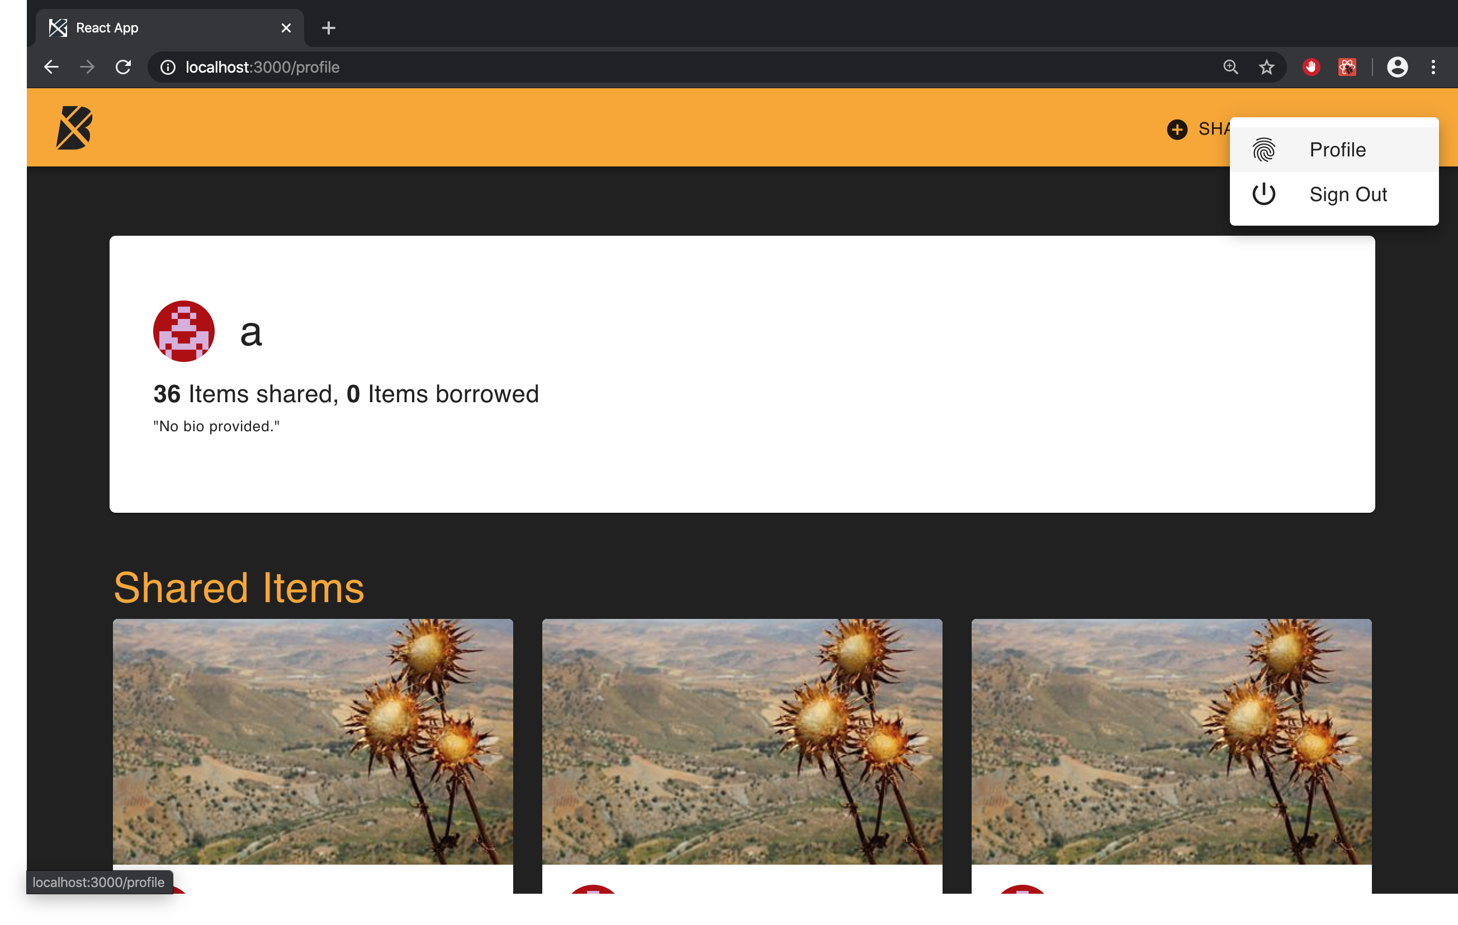Image resolution: width=1458 pixels, height=925 pixels.
Task: Click the user avatar on the profile card
Action: pyautogui.click(x=183, y=331)
